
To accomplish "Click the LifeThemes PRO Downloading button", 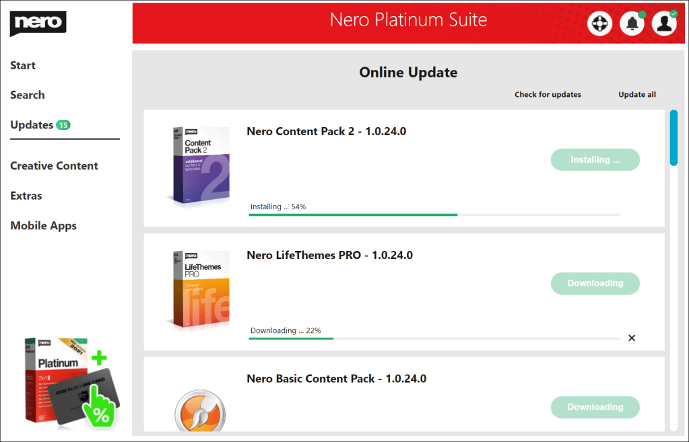I will click(595, 283).
